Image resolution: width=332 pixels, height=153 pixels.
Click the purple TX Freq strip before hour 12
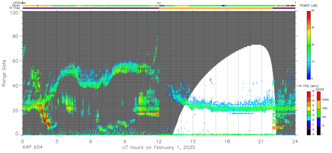coord(91,8)
